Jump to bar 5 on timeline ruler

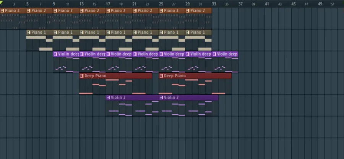point(28,4)
